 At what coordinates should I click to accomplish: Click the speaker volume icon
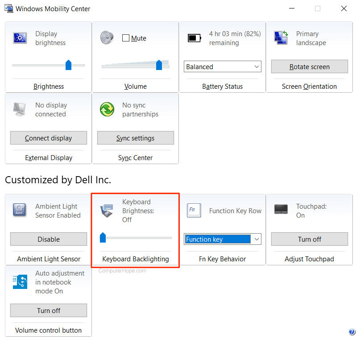tap(107, 37)
